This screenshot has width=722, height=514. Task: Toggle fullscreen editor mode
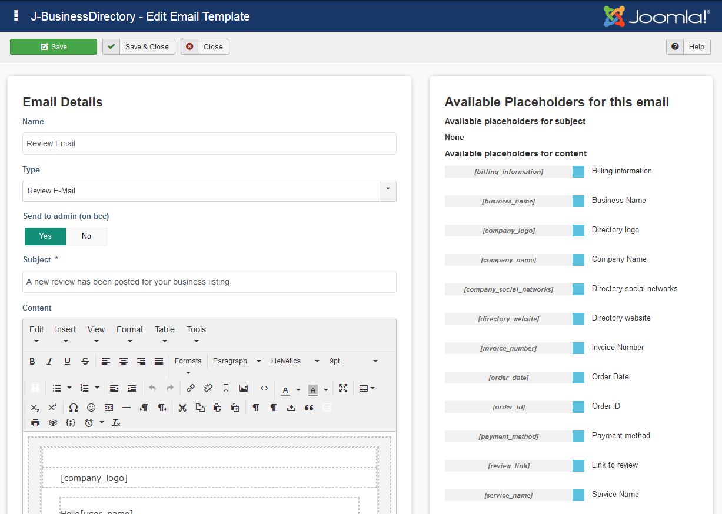click(343, 388)
